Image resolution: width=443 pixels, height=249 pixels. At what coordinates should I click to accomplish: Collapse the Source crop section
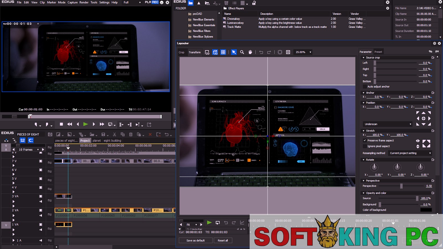(x=364, y=58)
